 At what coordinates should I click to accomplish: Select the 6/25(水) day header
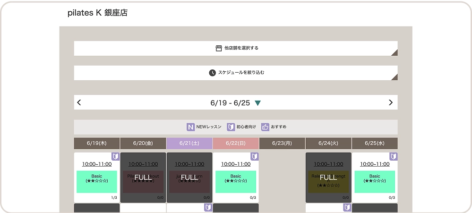tap(375, 144)
